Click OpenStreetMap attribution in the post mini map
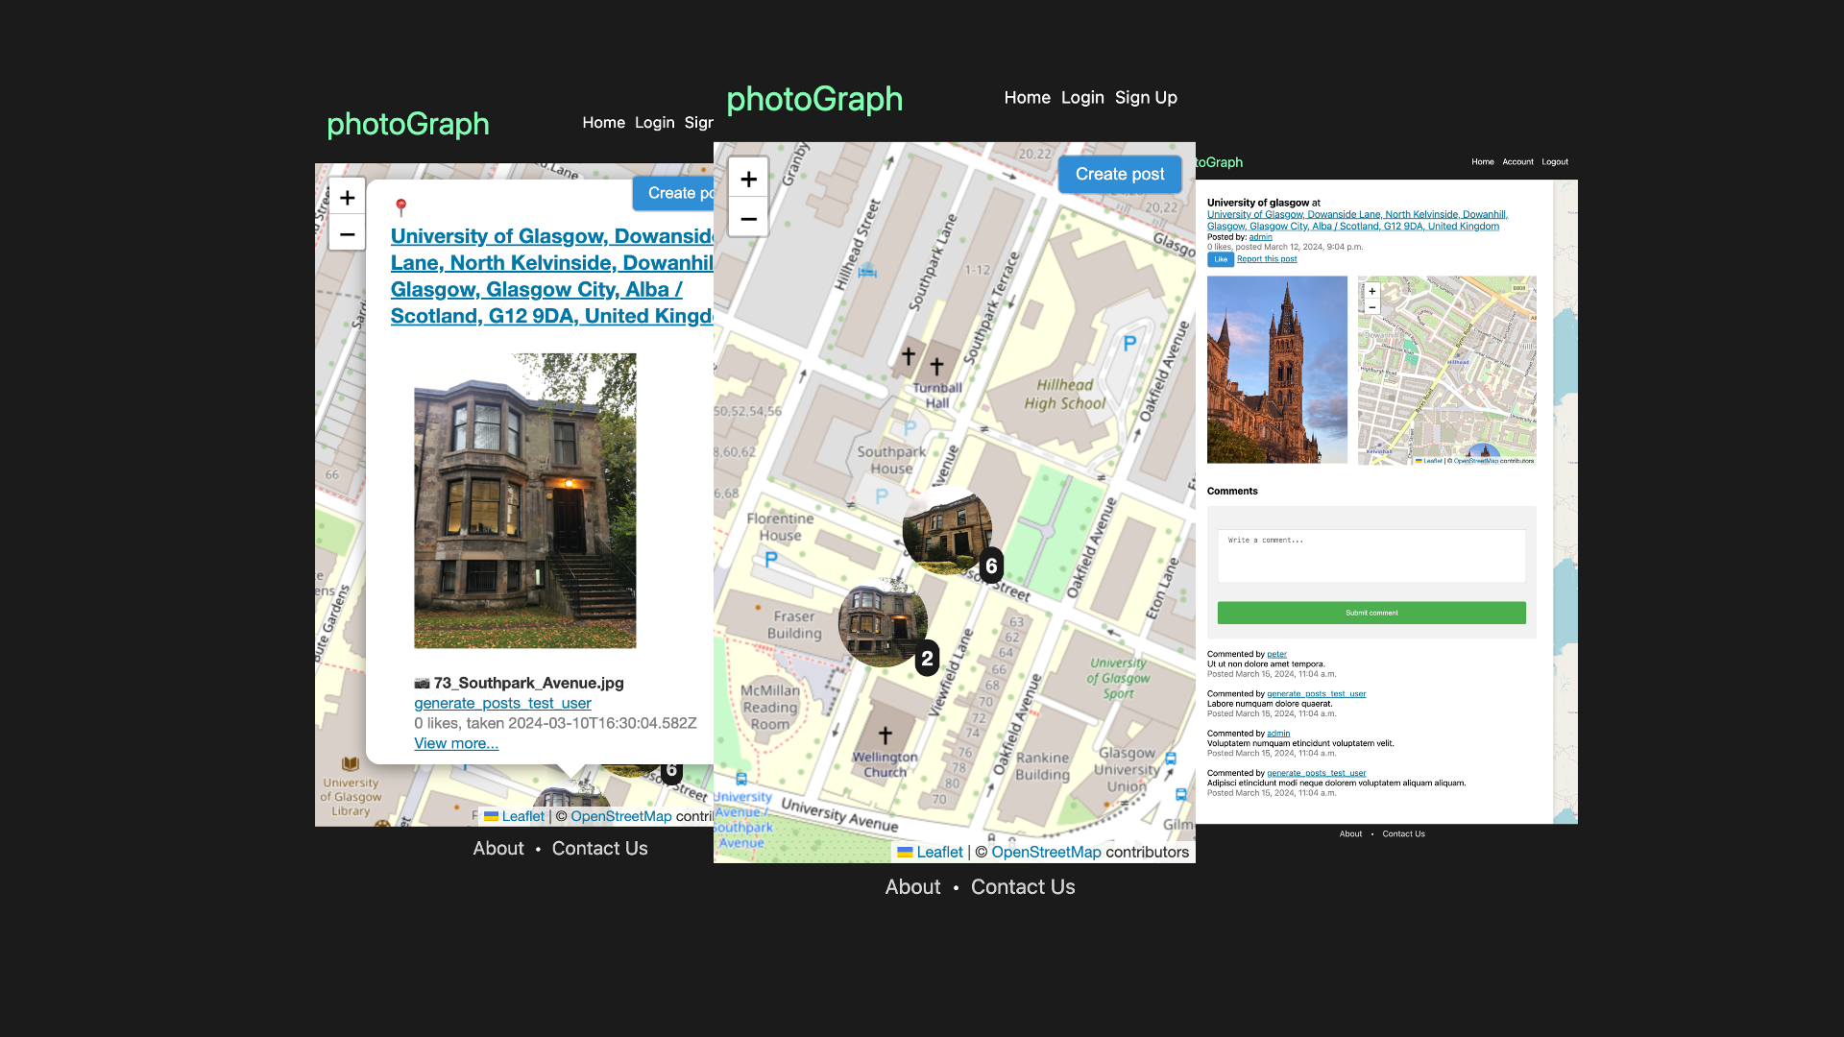 click(1476, 461)
